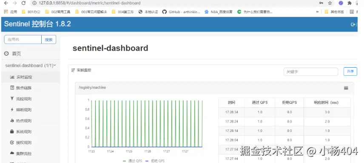The width and height of the screenshot is (364, 163).
Task: Open 热点规则 flame icon menu item
Action: click(31, 120)
